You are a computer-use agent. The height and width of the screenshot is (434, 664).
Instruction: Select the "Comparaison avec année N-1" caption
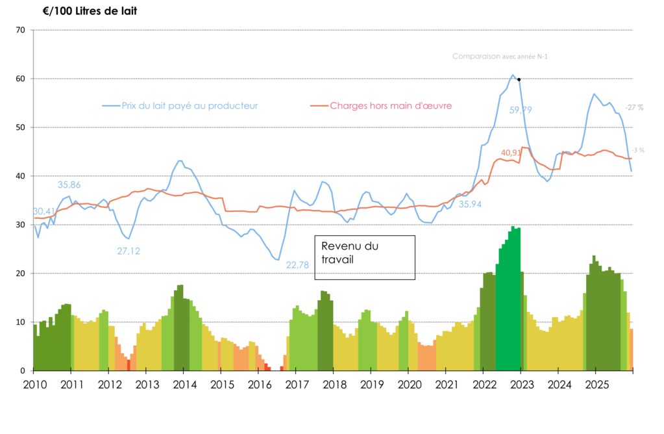coord(500,57)
